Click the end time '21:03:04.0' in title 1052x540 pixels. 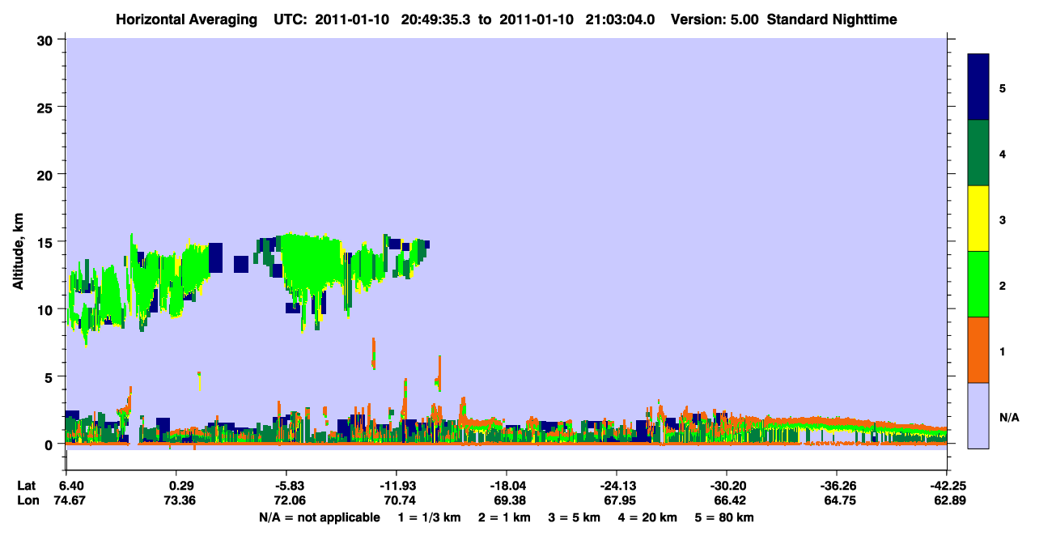point(620,19)
